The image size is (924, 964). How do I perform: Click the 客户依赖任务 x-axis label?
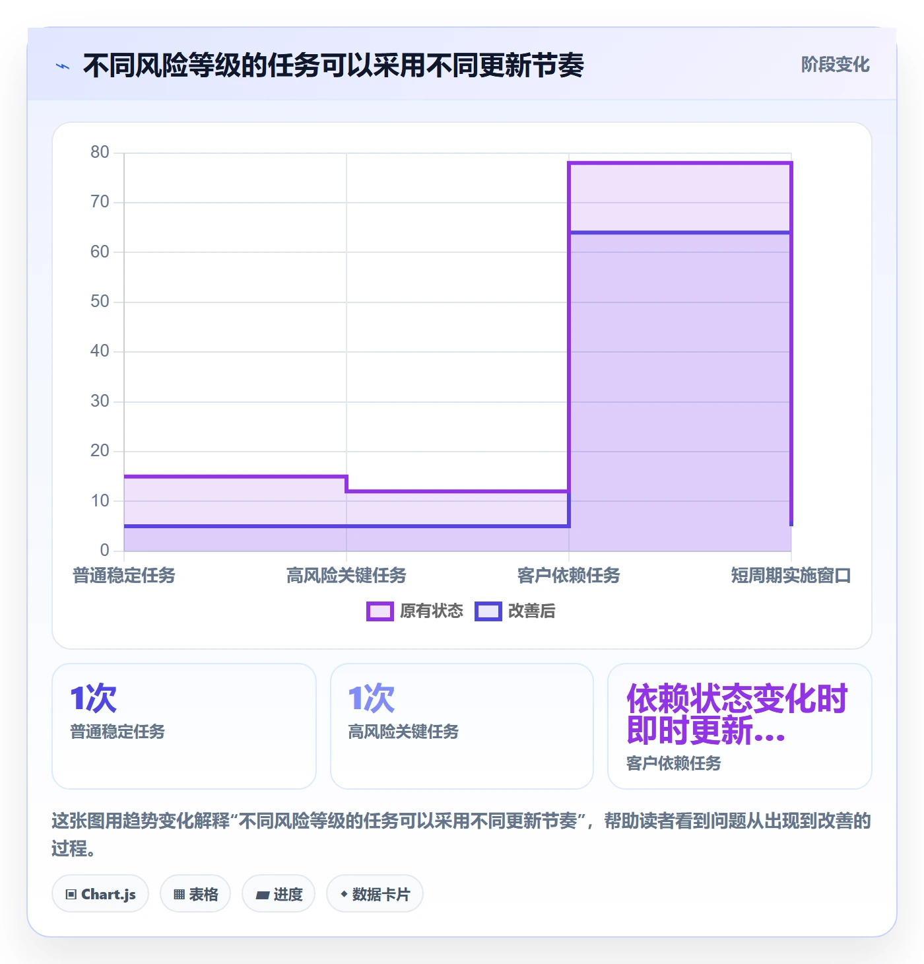coord(569,576)
